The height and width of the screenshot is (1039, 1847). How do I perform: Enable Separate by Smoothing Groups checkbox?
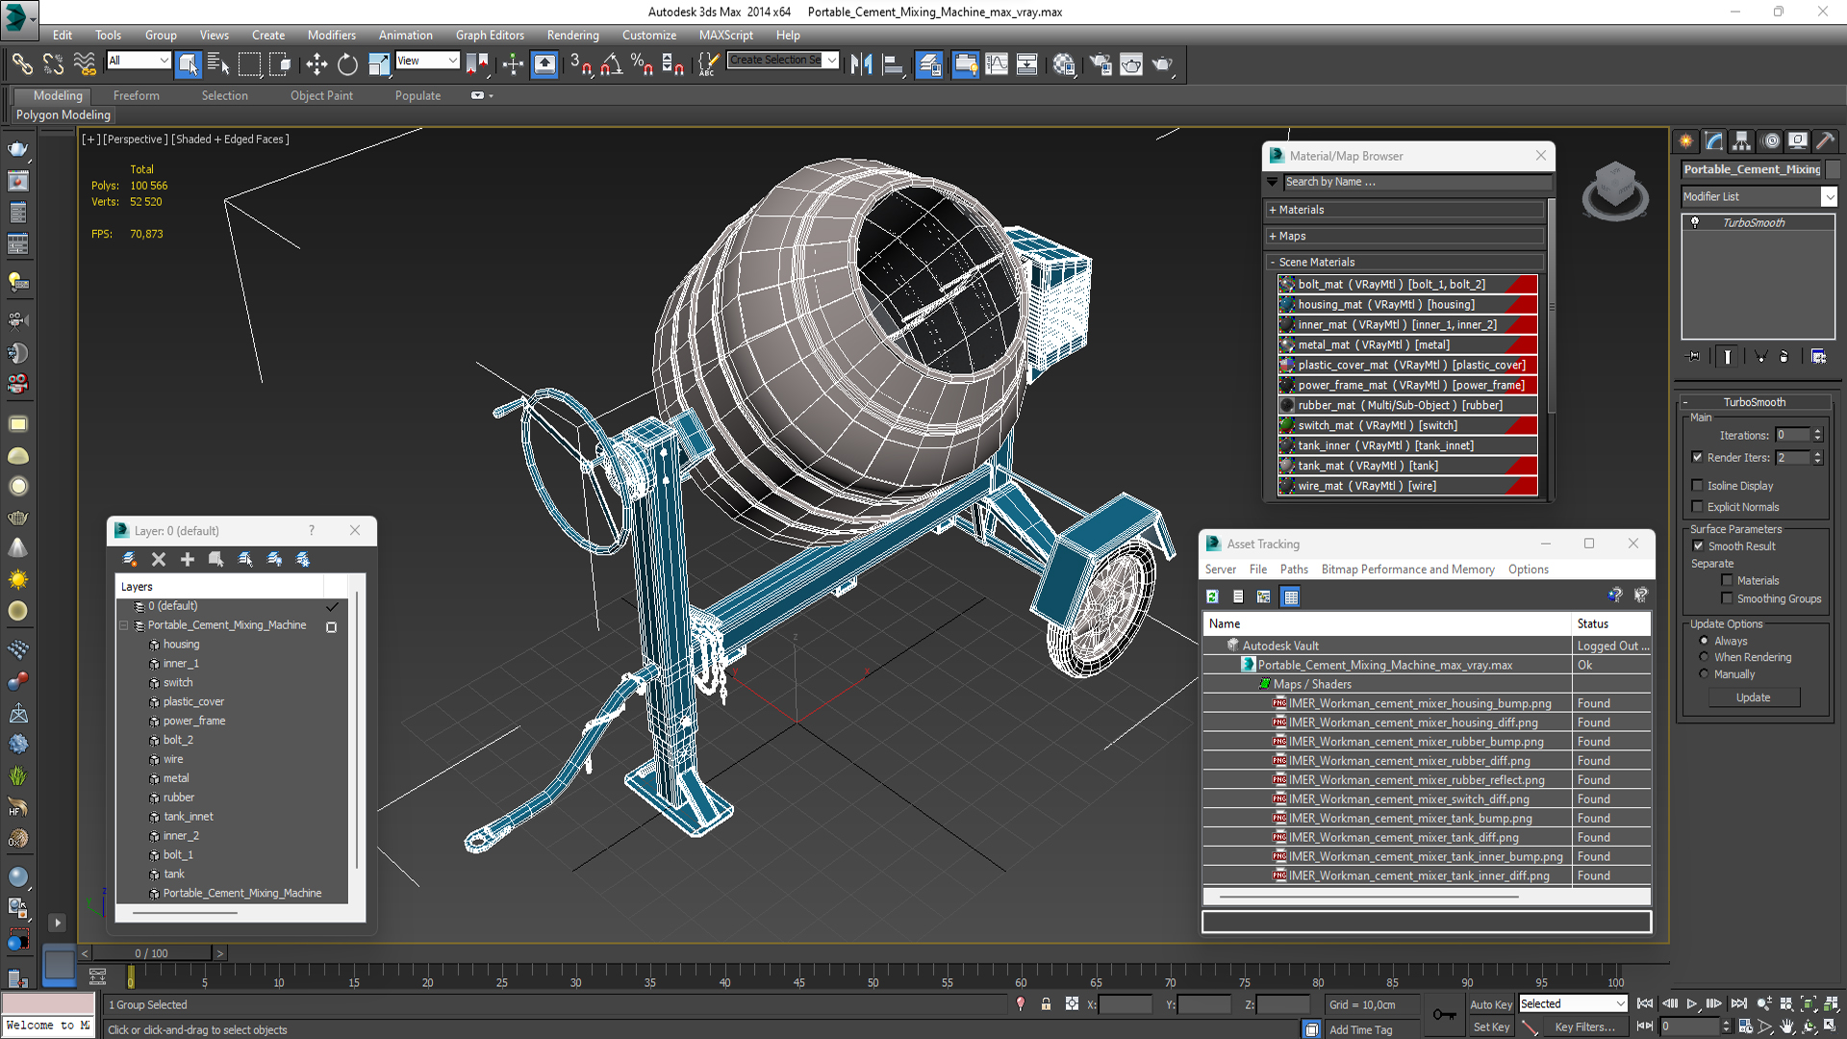point(1727,598)
